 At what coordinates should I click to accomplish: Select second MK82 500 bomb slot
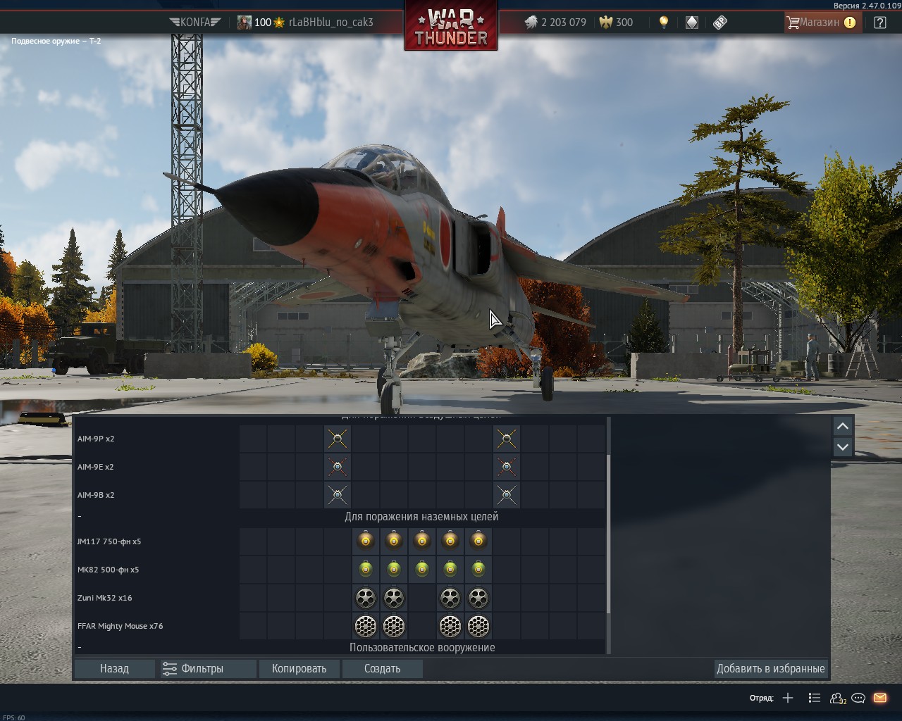(394, 570)
